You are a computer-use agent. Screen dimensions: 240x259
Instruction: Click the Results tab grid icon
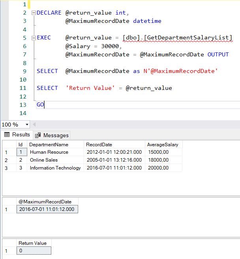pos(7,134)
